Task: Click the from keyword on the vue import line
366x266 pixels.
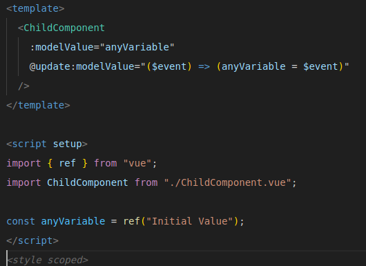Action: tap(105, 164)
